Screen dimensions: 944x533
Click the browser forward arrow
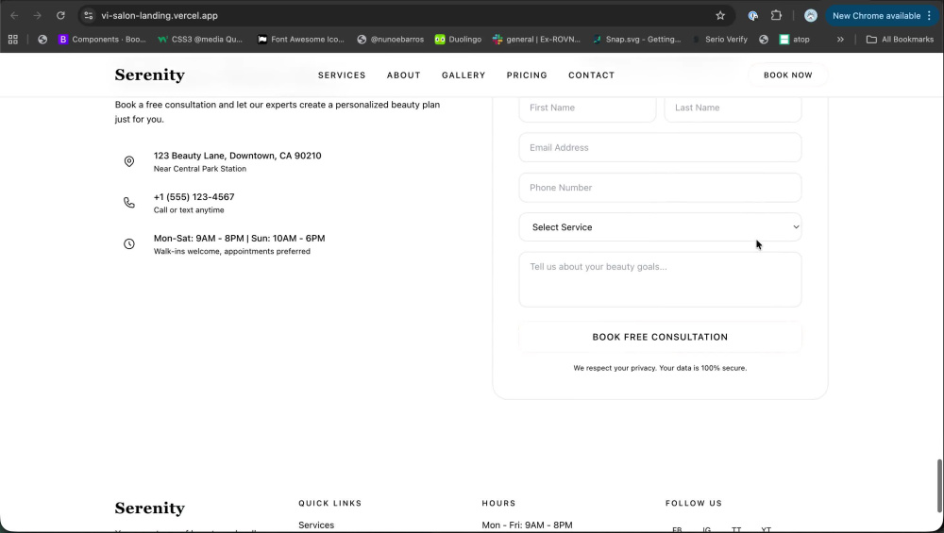coord(38,16)
